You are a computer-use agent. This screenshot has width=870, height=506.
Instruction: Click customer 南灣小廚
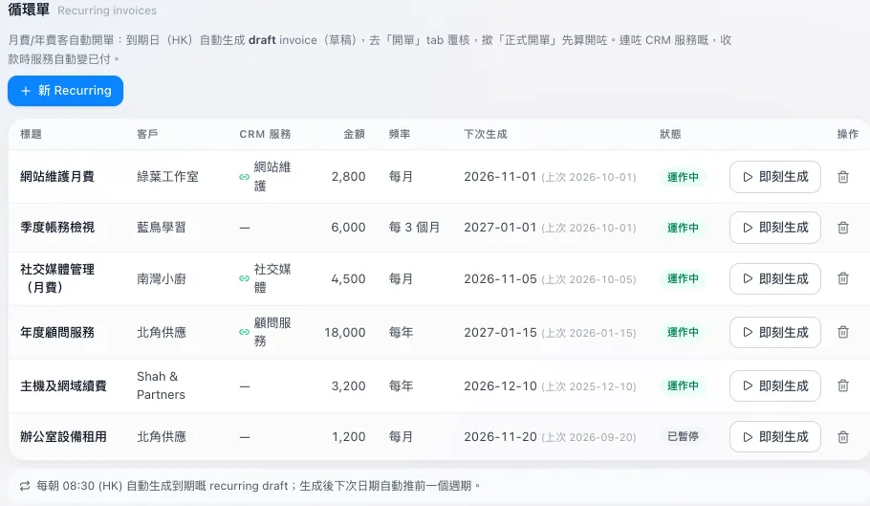pyautogui.click(x=162, y=278)
